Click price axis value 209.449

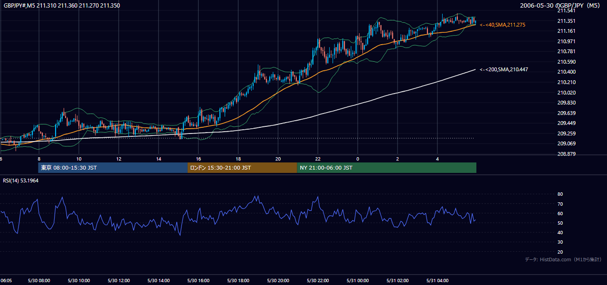[566, 123]
